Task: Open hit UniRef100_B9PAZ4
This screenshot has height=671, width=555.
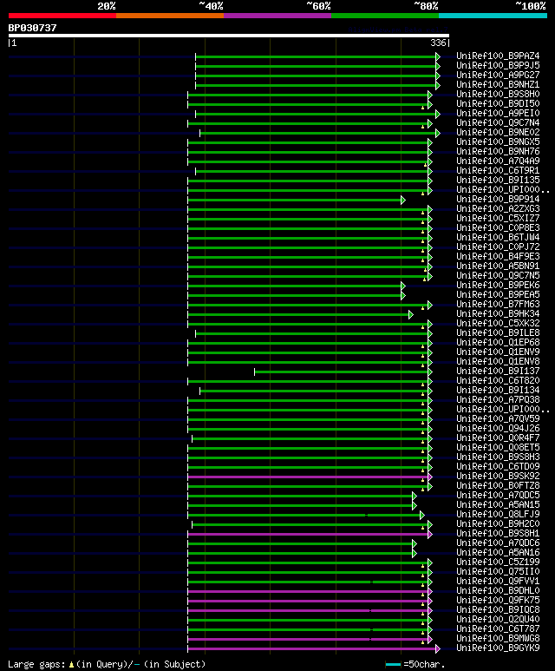Action: pos(498,56)
